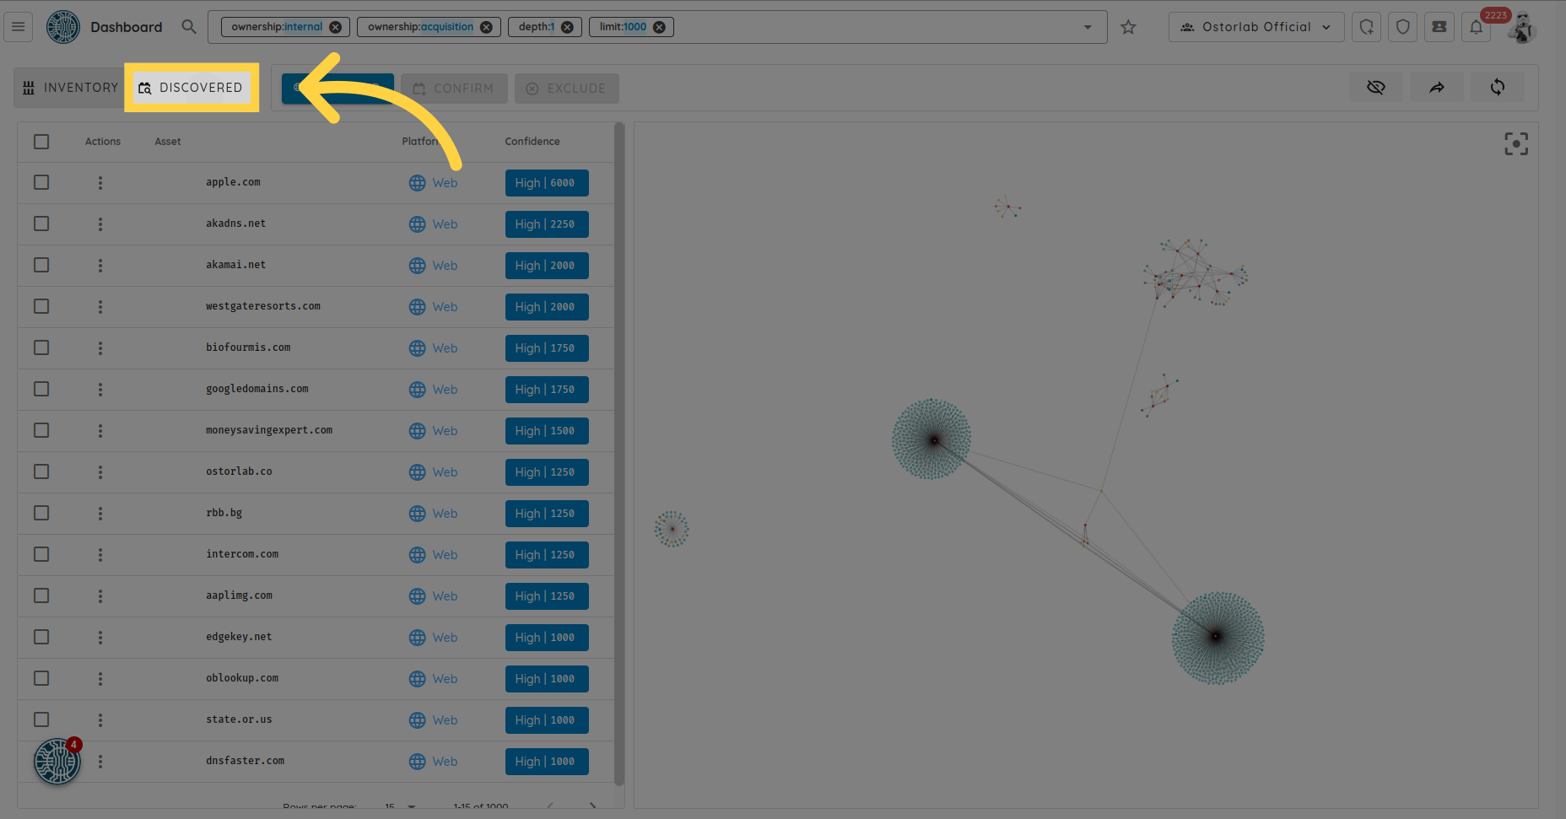
Task: Switch to the Inventory tab
Action: pos(71,88)
